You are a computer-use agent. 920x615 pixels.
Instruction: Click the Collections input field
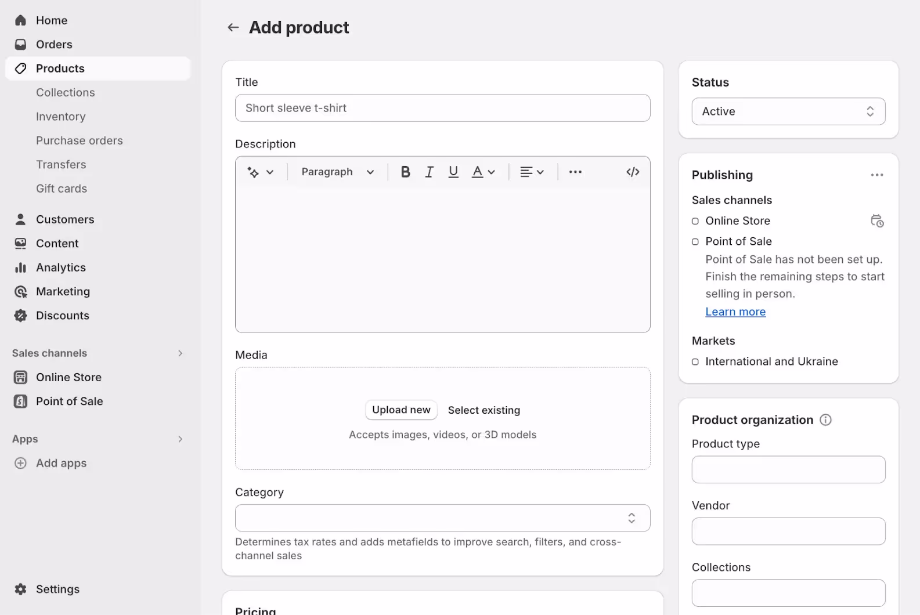point(788,593)
